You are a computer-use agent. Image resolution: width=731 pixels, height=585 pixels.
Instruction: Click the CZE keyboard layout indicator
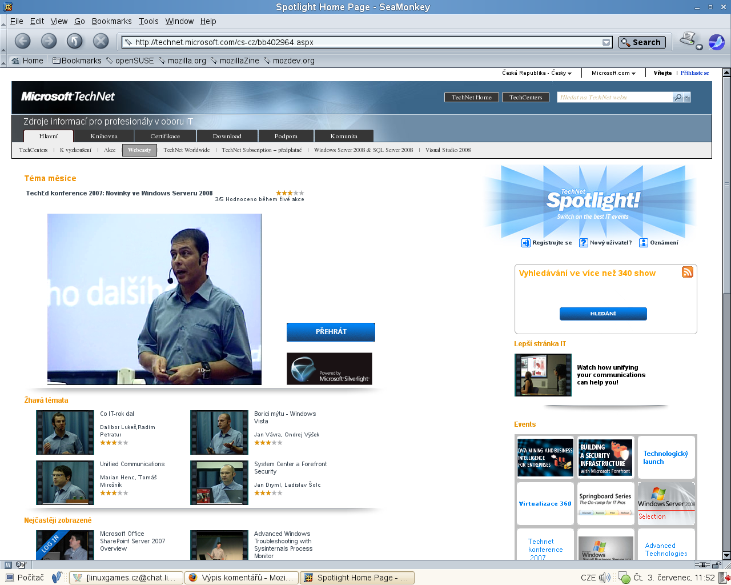[588, 578]
